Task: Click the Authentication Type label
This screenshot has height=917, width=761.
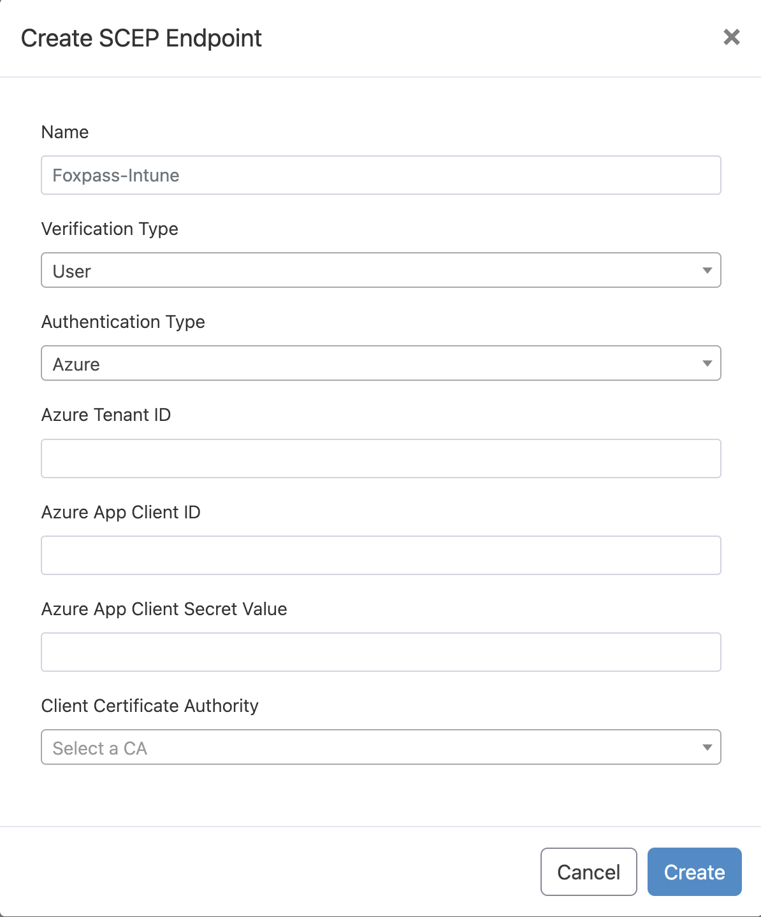Action: coord(123,322)
